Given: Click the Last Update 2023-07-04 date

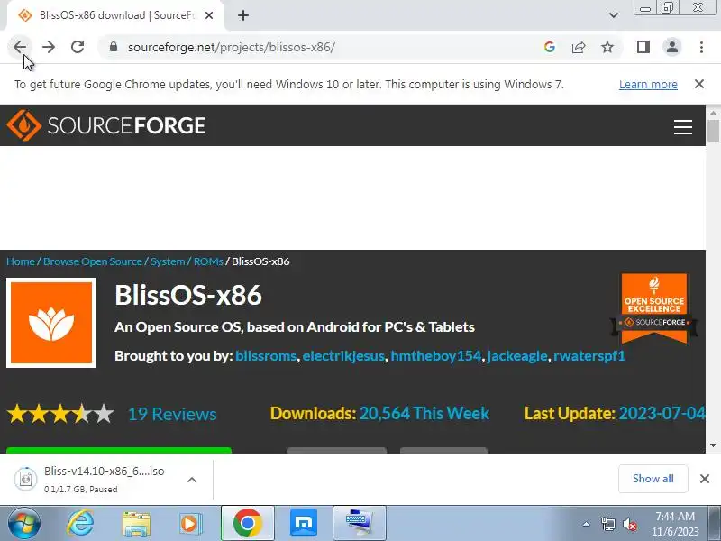Looking at the screenshot, I should [662, 413].
